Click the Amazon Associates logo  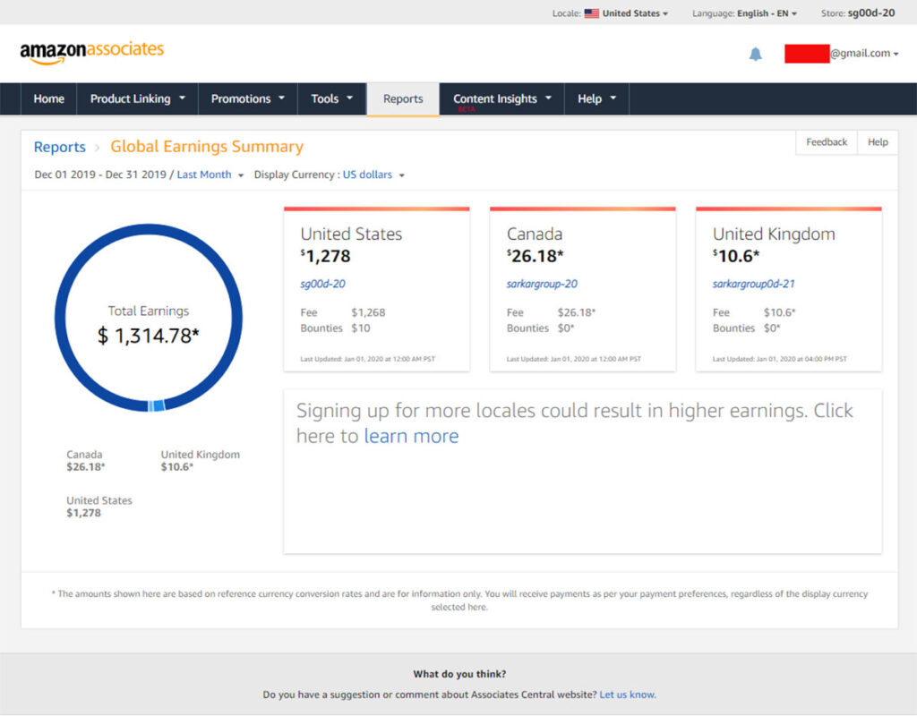[92, 51]
